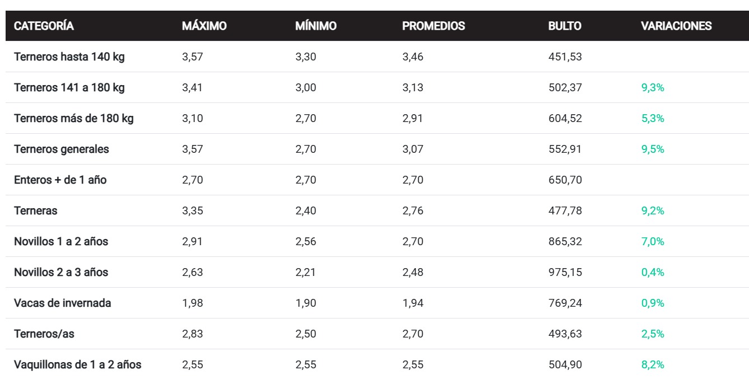Click the PROMEDIOS column header
Image resolution: width=749 pixels, height=384 pixels.
click(x=433, y=26)
